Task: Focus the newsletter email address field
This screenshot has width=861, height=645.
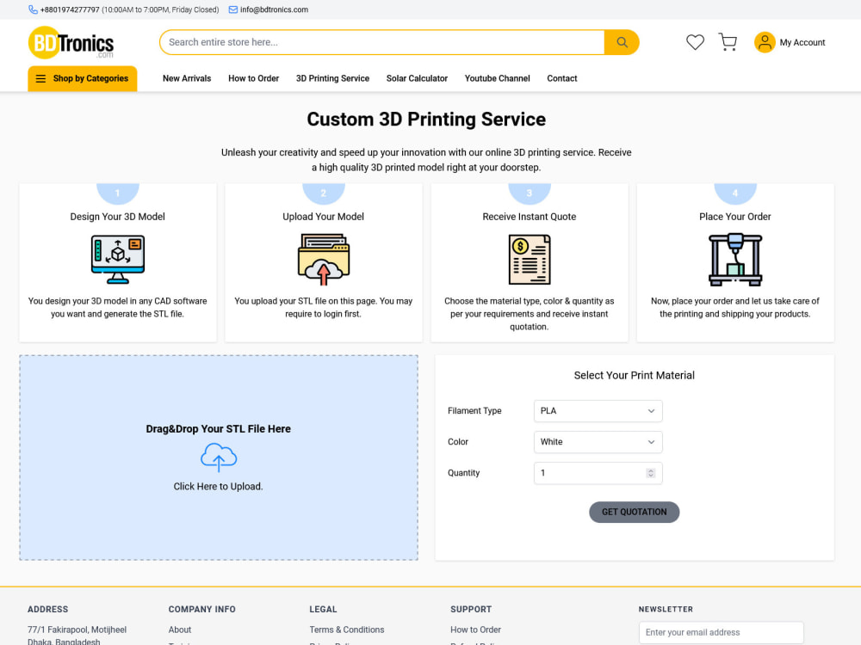Action: click(x=721, y=632)
